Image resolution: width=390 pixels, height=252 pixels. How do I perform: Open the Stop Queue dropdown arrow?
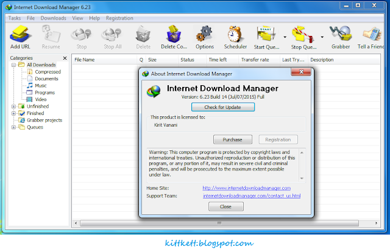[322, 37]
